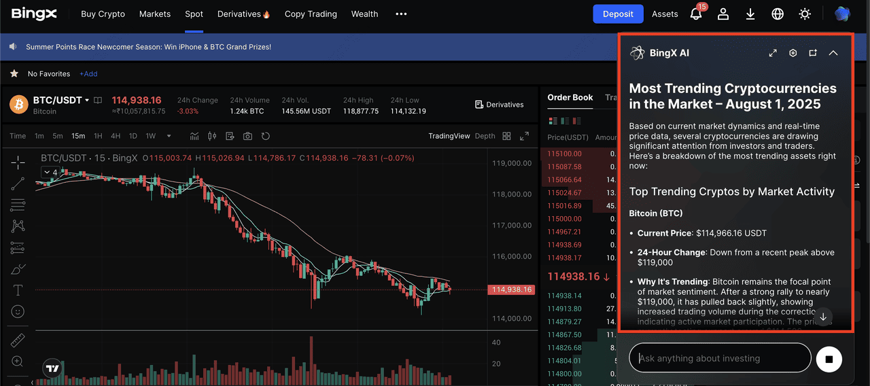The image size is (870, 386).
Task: Click the announcement speaker icon
Action: pyautogui.click(x=13, y=47)
